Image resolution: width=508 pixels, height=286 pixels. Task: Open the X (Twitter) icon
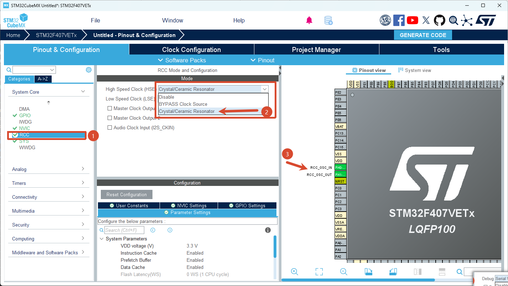point(426,20)
